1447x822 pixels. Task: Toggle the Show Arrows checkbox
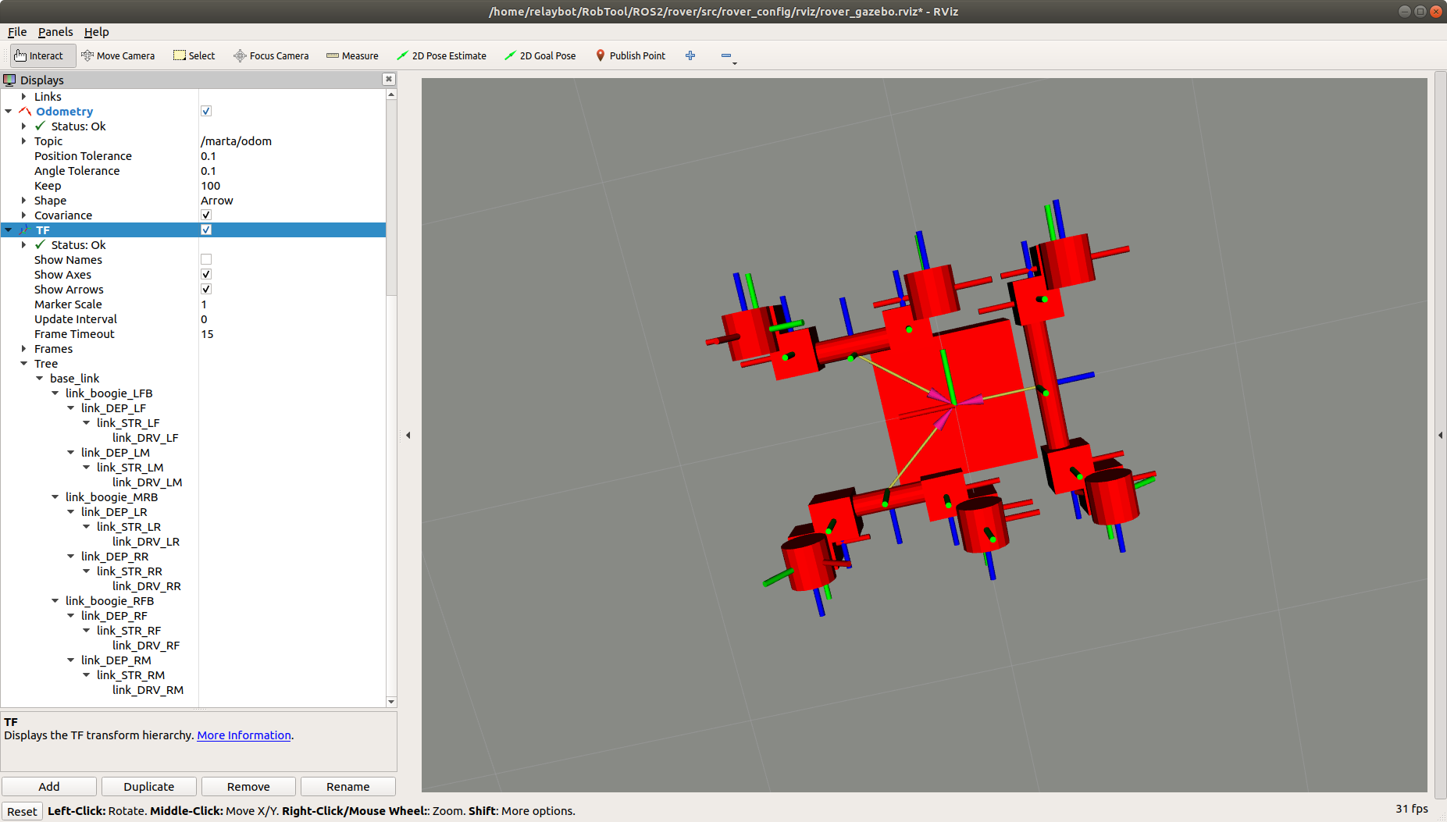tap(206, 290)
